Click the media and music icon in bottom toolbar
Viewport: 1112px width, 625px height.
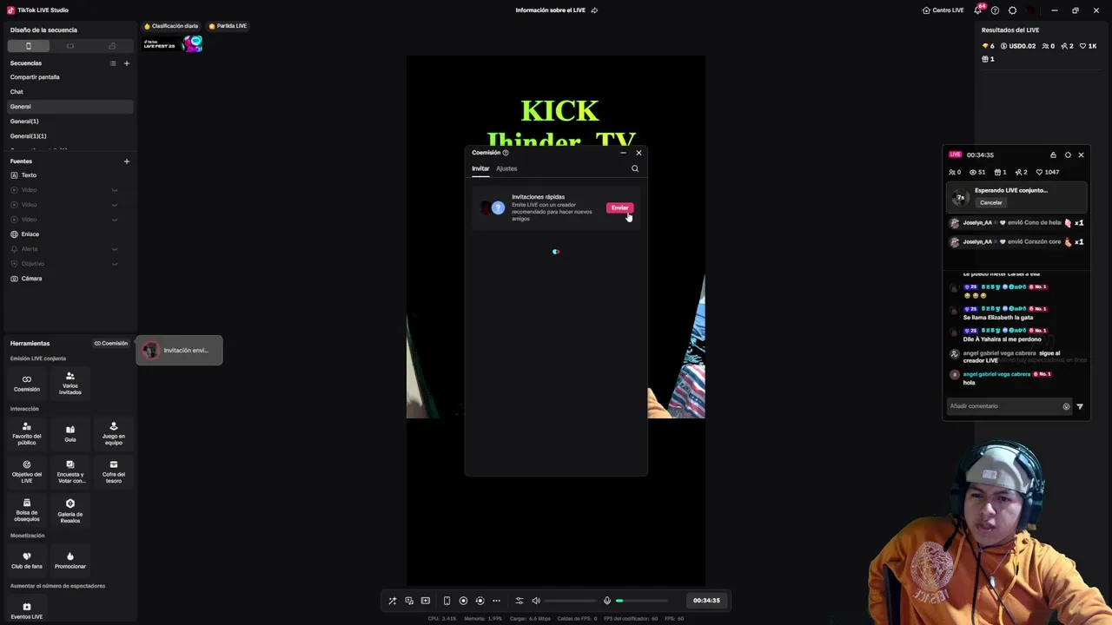[x=409, y=601]
